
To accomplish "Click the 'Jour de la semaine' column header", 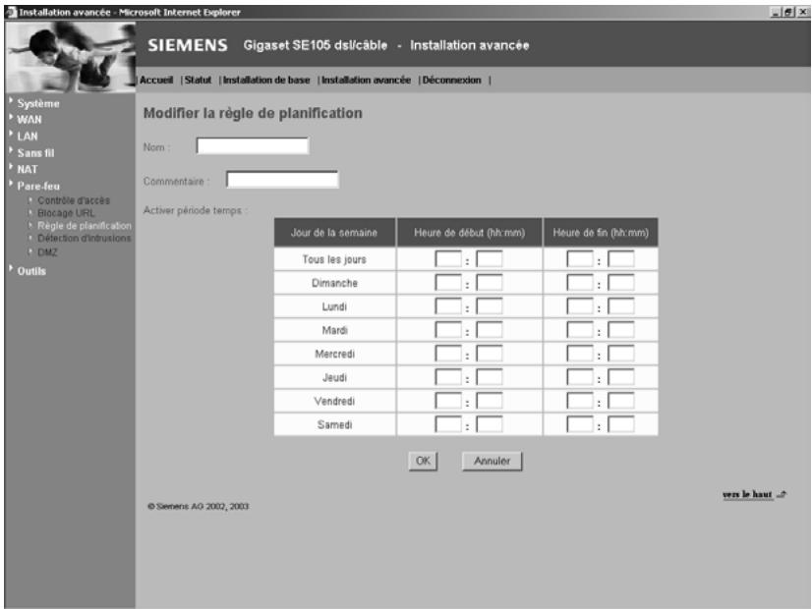I will click(334, 233).
